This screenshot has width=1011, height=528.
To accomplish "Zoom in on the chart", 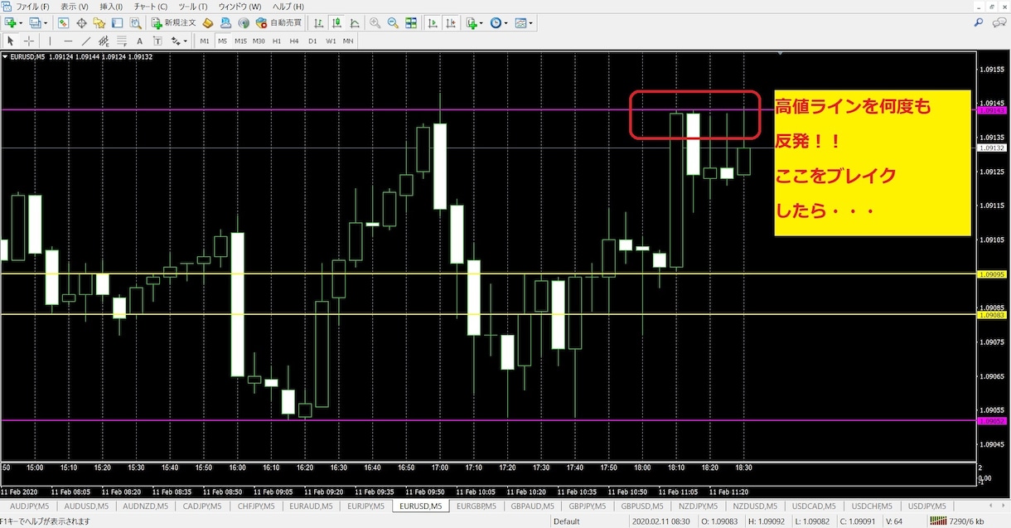I will point(375,23).
